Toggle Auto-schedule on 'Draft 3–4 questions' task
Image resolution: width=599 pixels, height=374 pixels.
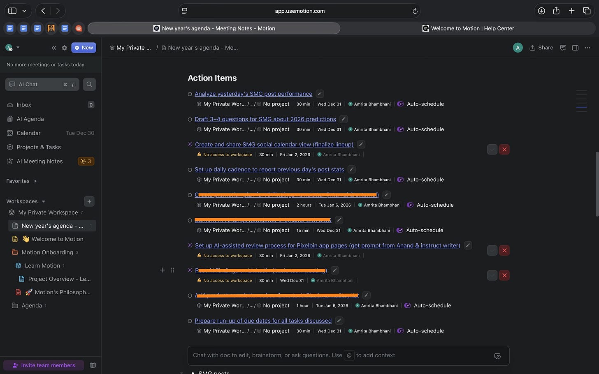421,129
